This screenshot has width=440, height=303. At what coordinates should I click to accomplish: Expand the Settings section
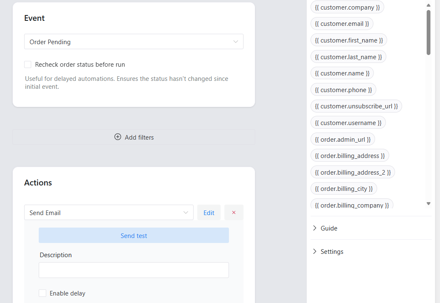(370, 252)
